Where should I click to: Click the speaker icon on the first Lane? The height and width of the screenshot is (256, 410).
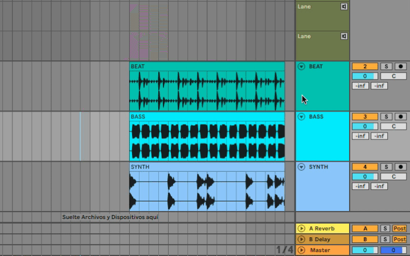click(344, 7)
